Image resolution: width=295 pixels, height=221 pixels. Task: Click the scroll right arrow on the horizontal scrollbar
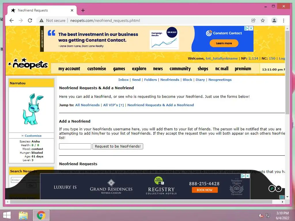[282, 202]
